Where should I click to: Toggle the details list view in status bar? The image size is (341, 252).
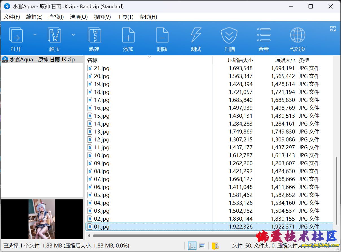tap(192, 246)
